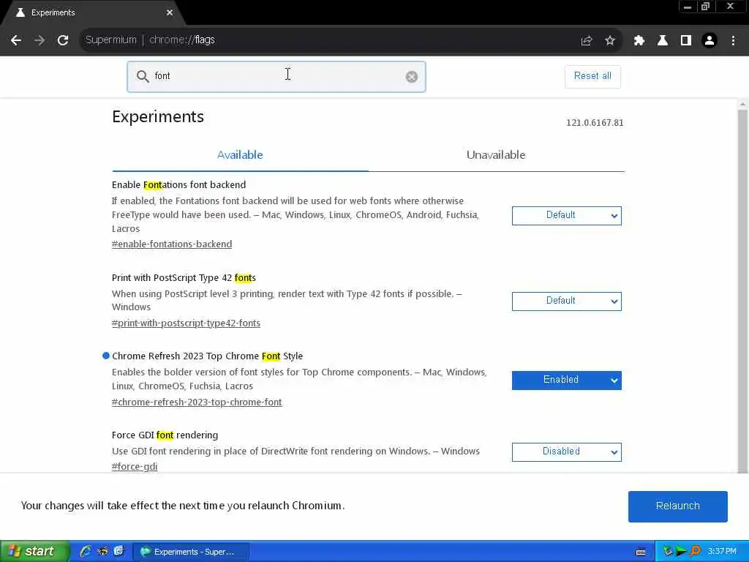
Task: Click the first system tray icon
Action: [668, 552]
